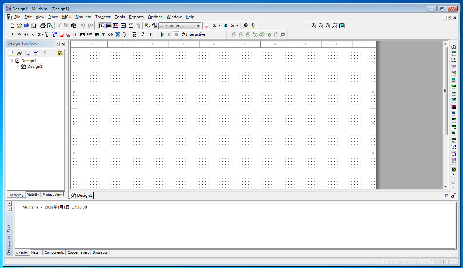Switch to Project View tab
Screen dimensions: 463x268
coord(52,194)
